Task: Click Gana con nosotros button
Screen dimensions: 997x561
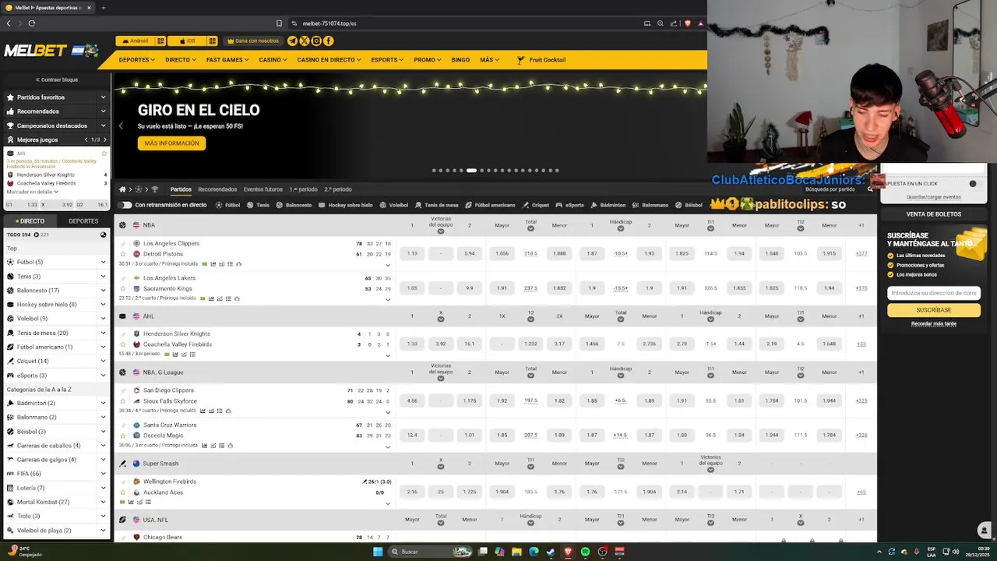Action: coord(252,41)
